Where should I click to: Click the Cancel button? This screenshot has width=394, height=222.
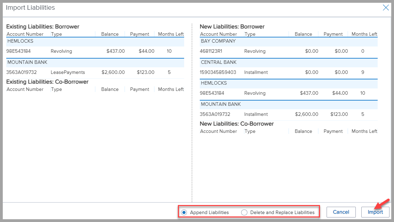tap(341, 212)
